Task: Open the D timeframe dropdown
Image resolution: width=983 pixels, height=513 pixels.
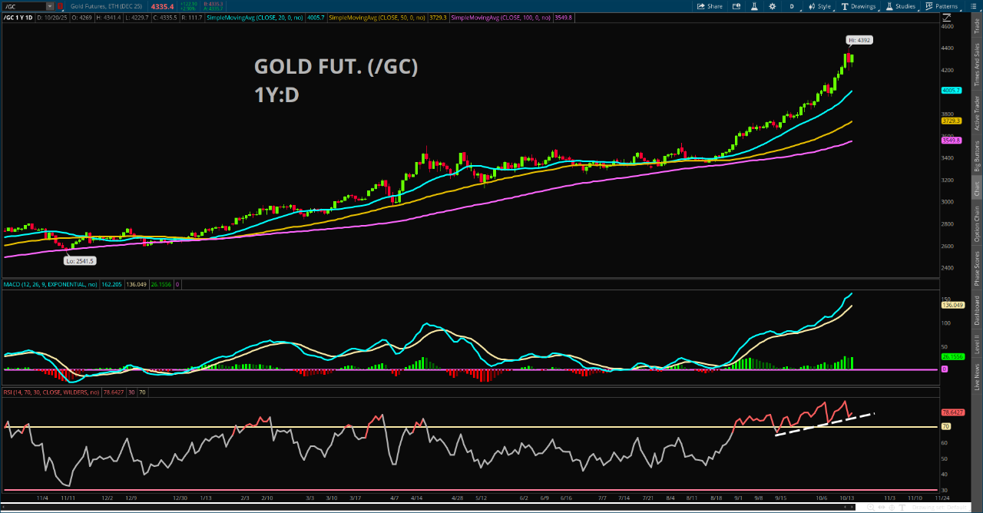Action: click(x=791, y=6)
